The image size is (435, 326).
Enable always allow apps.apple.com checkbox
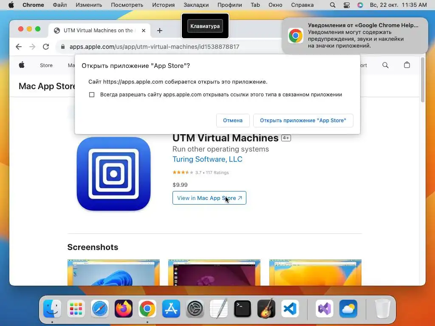pos(92,95)
